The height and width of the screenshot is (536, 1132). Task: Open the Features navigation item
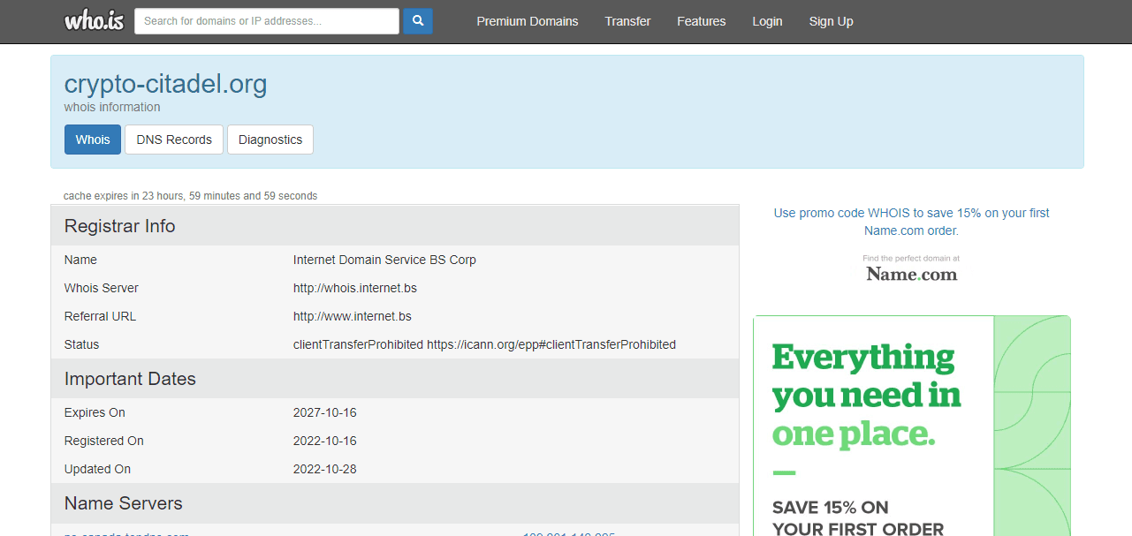point(701,21)
